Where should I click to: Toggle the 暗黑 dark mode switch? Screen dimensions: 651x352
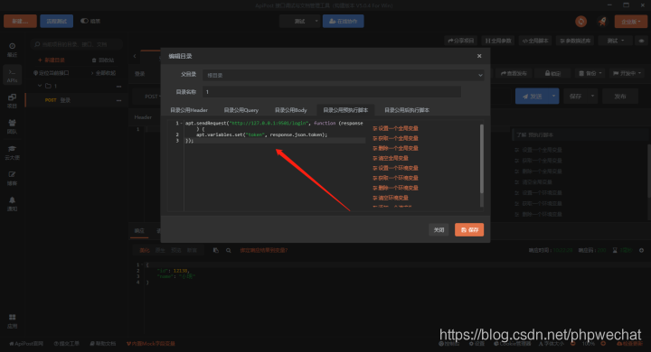point(85,21)
